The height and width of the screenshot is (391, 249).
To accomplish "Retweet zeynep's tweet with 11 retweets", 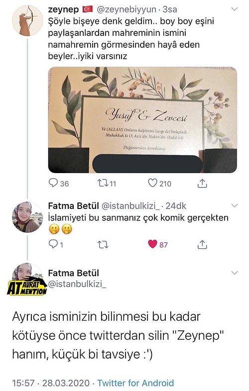I will pyautogui.click(x=107, y=184).
